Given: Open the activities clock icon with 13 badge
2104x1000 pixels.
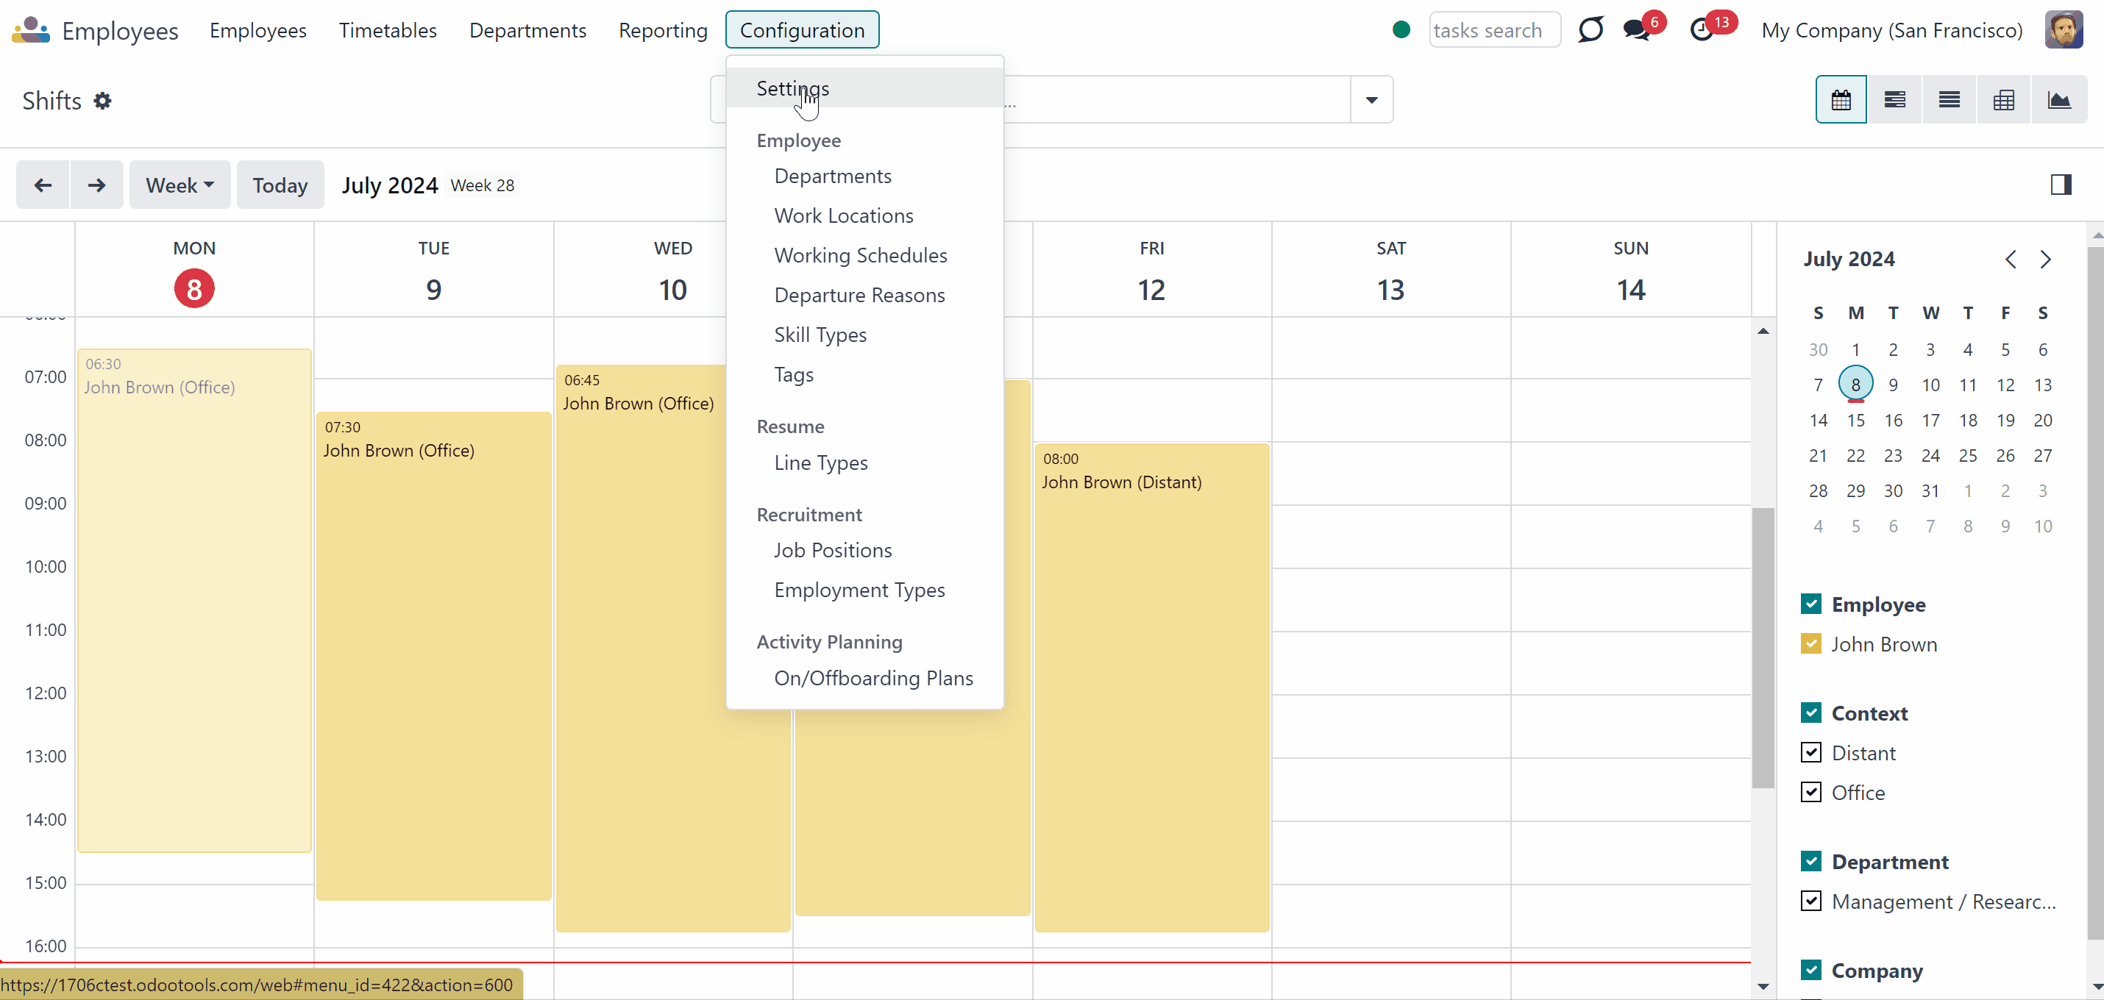Looking at the screenshot, I should coord(1702,30).
